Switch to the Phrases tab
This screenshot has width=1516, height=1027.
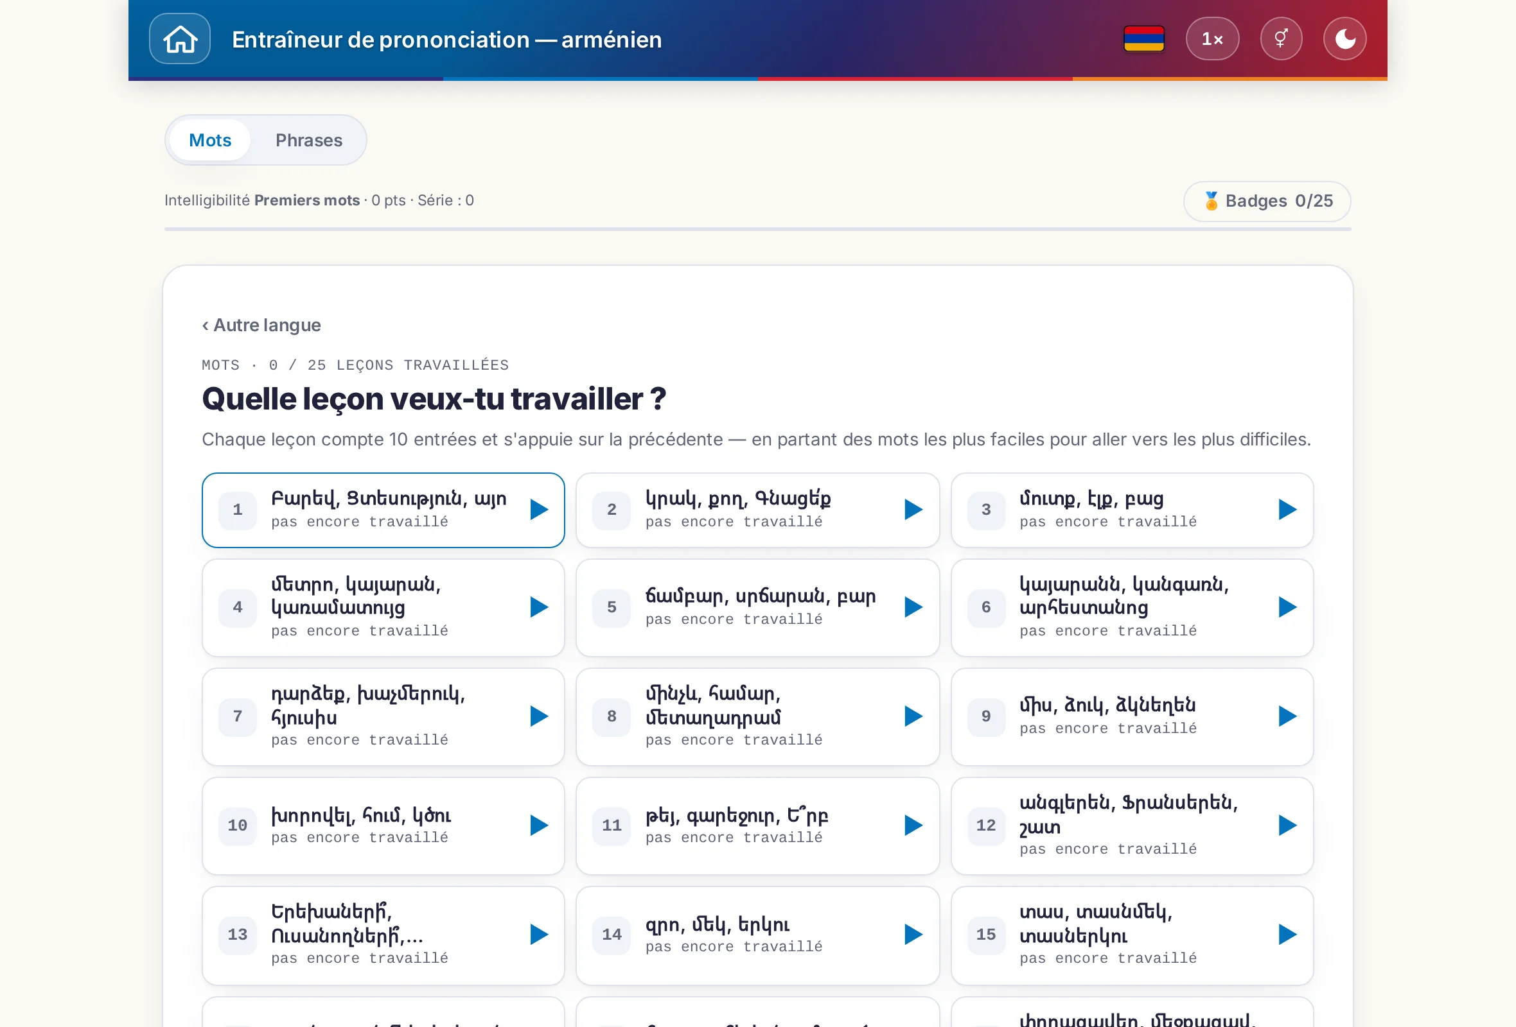coord(308,140)
